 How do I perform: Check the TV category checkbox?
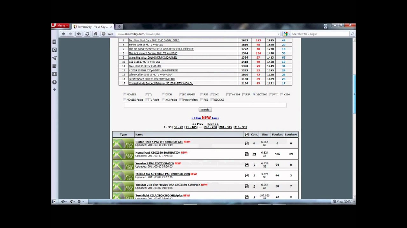pos(147,94)
